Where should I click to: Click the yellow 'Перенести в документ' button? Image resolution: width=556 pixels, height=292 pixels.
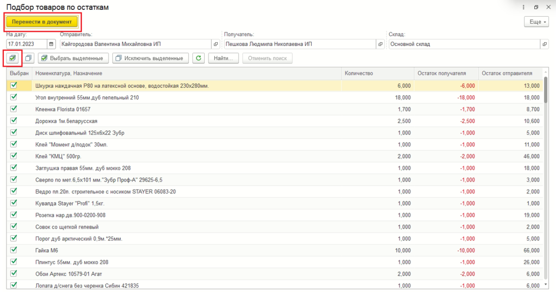point(42,22)
